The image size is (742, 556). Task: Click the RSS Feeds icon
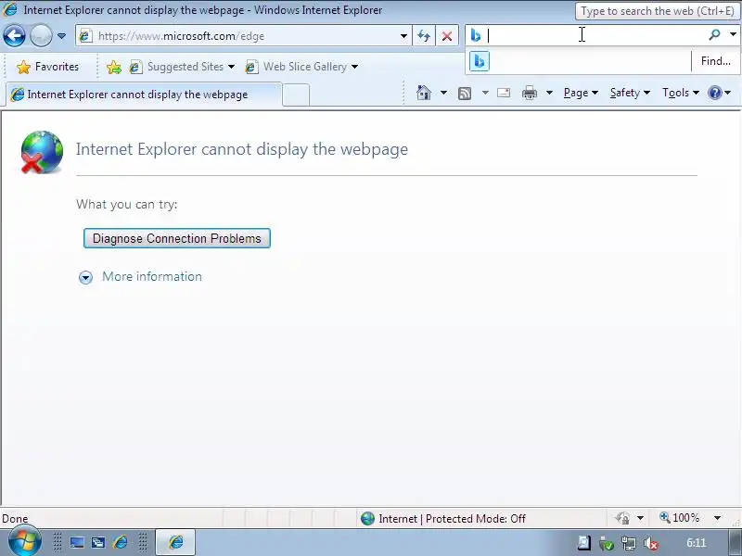pos(465,94)
